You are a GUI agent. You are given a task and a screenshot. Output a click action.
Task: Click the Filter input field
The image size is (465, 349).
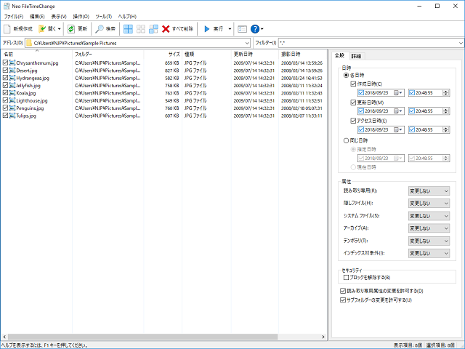[368, 43]
